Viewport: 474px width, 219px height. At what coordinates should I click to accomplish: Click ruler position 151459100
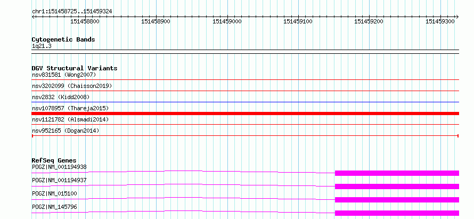[298, 21]
